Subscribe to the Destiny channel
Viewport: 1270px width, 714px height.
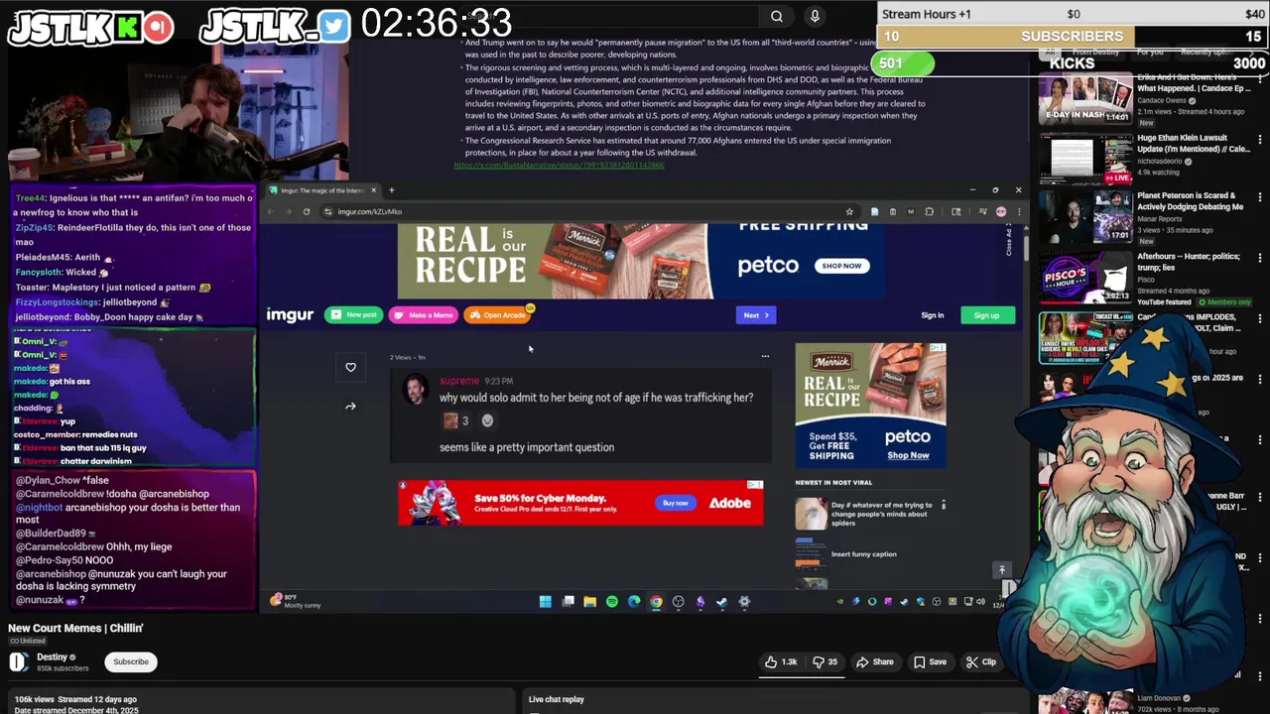coord(131,661)
